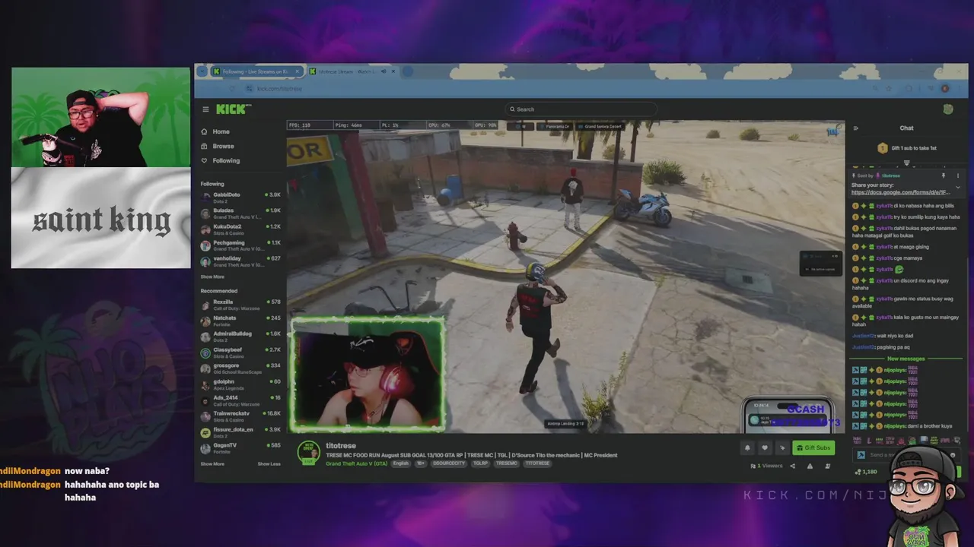
Task: Share the stream via share icon
Action: pos(792,466)
